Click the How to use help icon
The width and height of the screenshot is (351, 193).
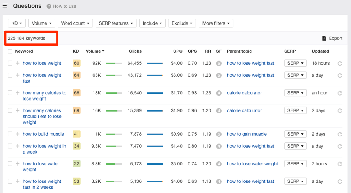(49, 6)
